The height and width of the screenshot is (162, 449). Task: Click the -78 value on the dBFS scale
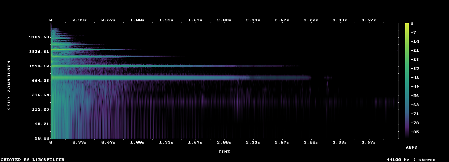[415, 123]
